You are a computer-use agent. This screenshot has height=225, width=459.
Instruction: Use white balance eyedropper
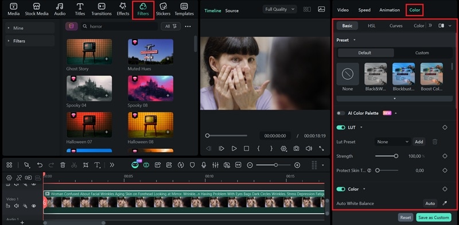(x=445, y=203)
